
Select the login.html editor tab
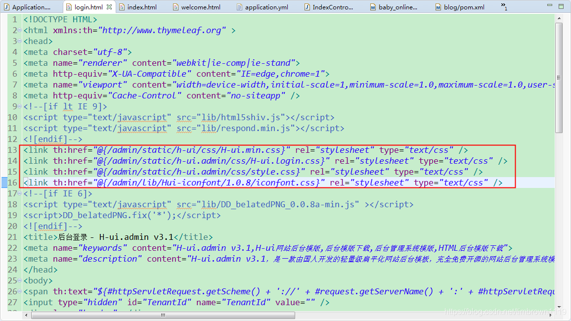(88, 7)
